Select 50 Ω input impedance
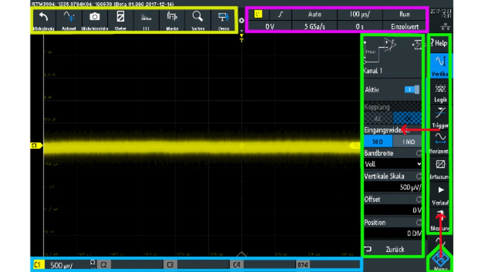This screenshot has height=272, width=483. click(x=377, y=142)
